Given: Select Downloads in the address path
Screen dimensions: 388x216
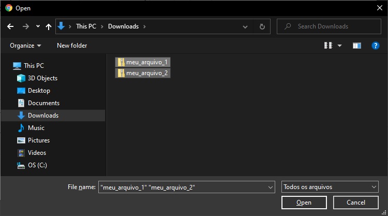Looking at the screenshot, I should [x=123, y=26].
